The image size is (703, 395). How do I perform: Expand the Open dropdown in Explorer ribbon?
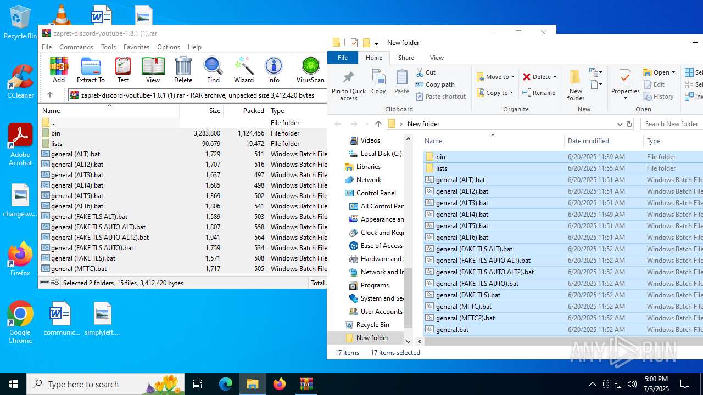pos(673,72)
